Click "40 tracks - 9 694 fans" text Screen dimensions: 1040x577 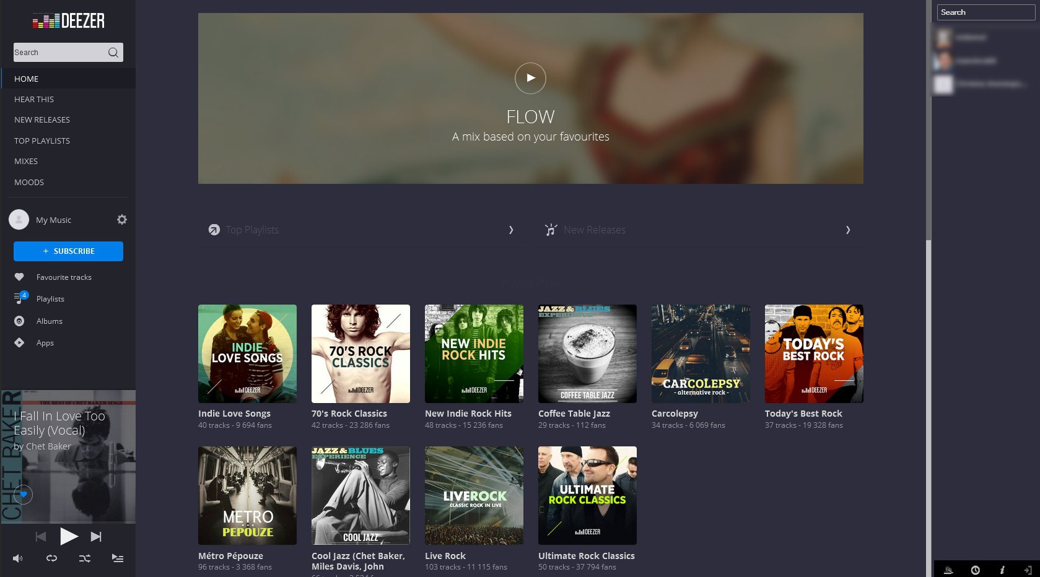[x=235, y=425]
